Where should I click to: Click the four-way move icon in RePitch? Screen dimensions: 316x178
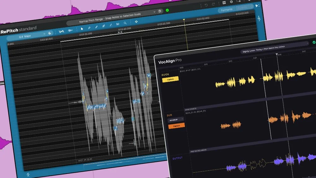coord(136,22)
